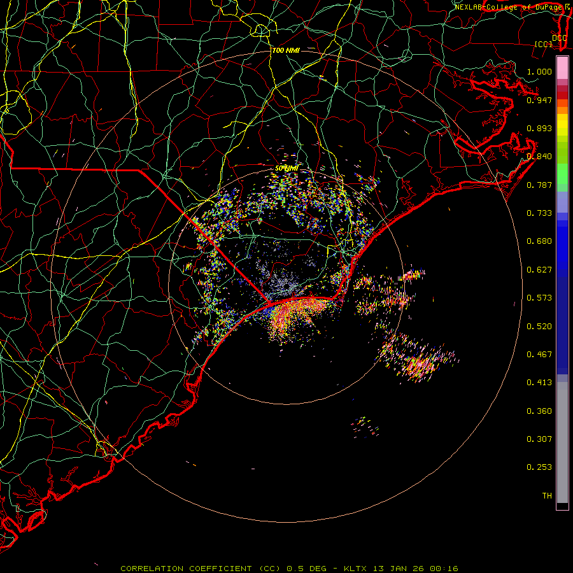Screen dimensions: 573x573
Task: Click the 0.787 scale value
Action: tap(539, 185)
